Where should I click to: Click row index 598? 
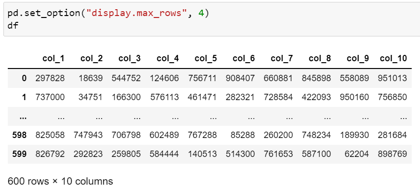pos(19,135)
